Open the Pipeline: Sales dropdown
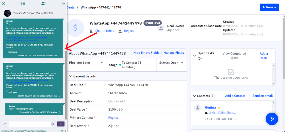 [x=86, y=63]
